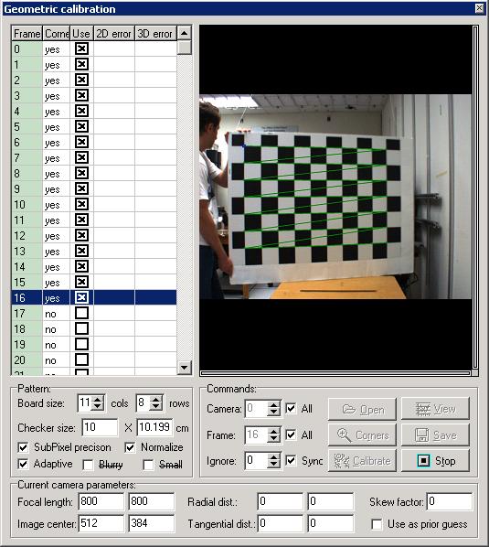Click the Calibrate button
489x547 pixels.
362,460
